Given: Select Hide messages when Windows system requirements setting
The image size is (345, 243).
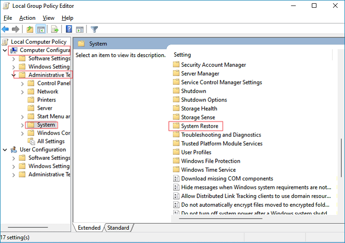Looking at the screenshot, I should tap(256, 187).
